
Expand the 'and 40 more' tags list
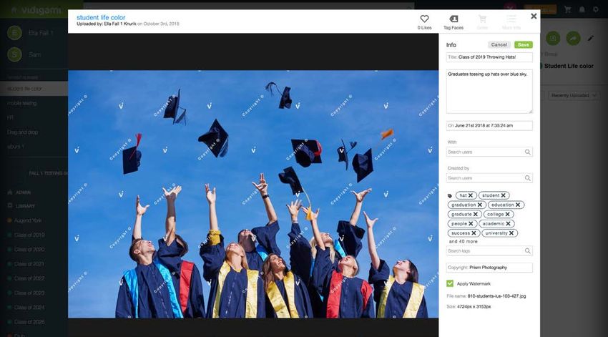click(463, 242)
